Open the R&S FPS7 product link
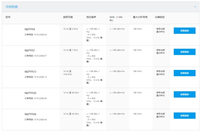This screenshot has height=132, width=201. pos(30,50)
